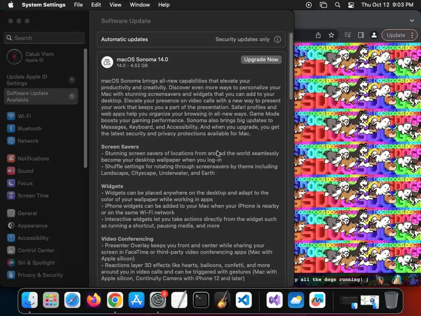Screen dimensions: 421x316
Task: Expand Chrome tab search chevron
Action: click(412, 21)
